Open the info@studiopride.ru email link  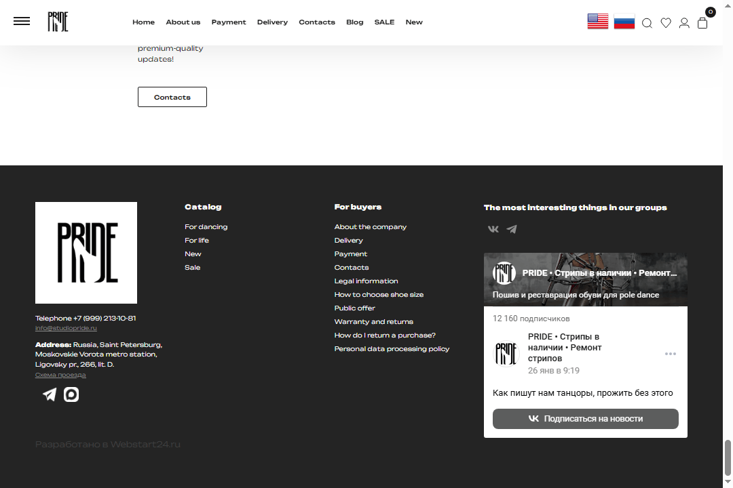[66, 328]
